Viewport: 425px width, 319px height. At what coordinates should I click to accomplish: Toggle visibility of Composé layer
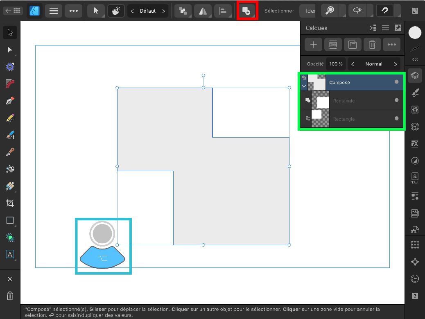tap(396, 82)
